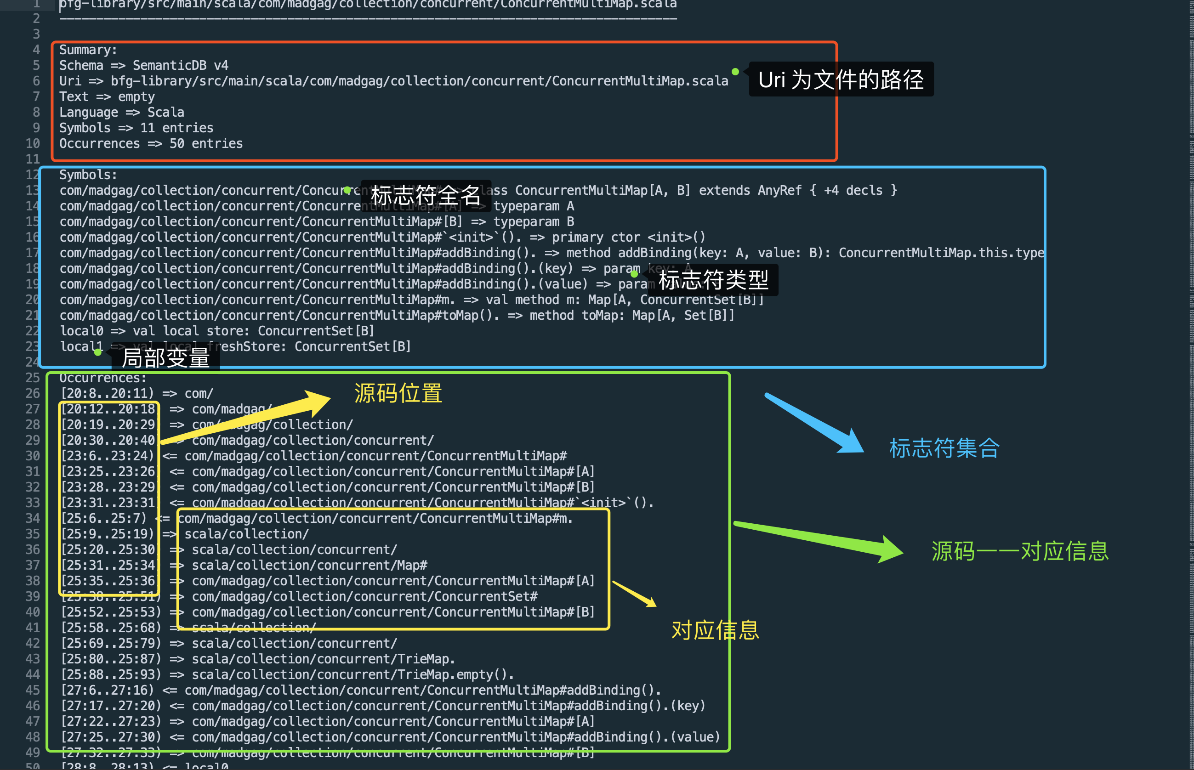Click the symbol line ending 'typeparam B'
The height and width of the screenshot is (770, 1194).
point(317,221)
